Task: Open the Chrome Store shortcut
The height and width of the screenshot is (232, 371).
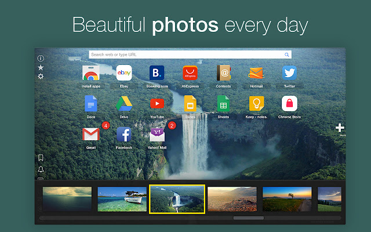Action: 290,103
